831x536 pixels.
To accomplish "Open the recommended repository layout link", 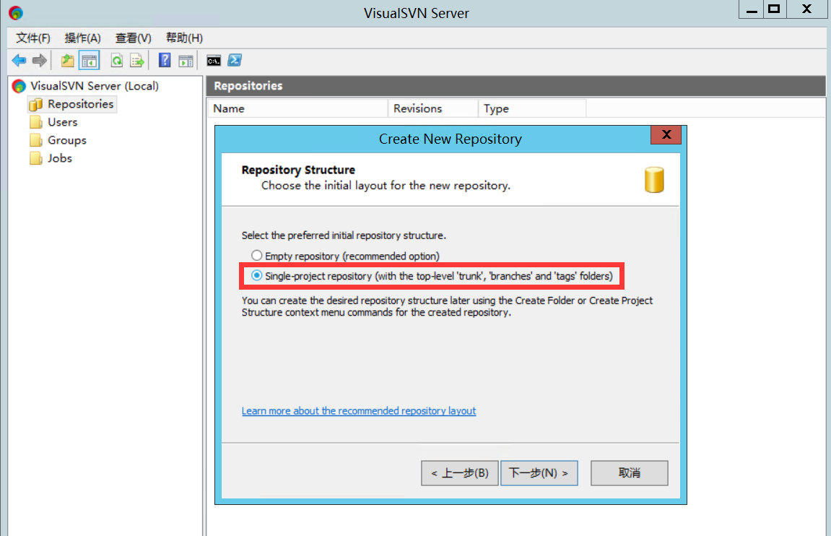I will coord(359,411).
